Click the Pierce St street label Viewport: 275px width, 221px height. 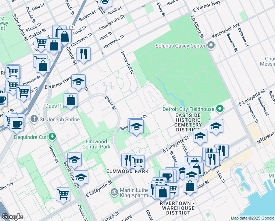coord(34,27)
